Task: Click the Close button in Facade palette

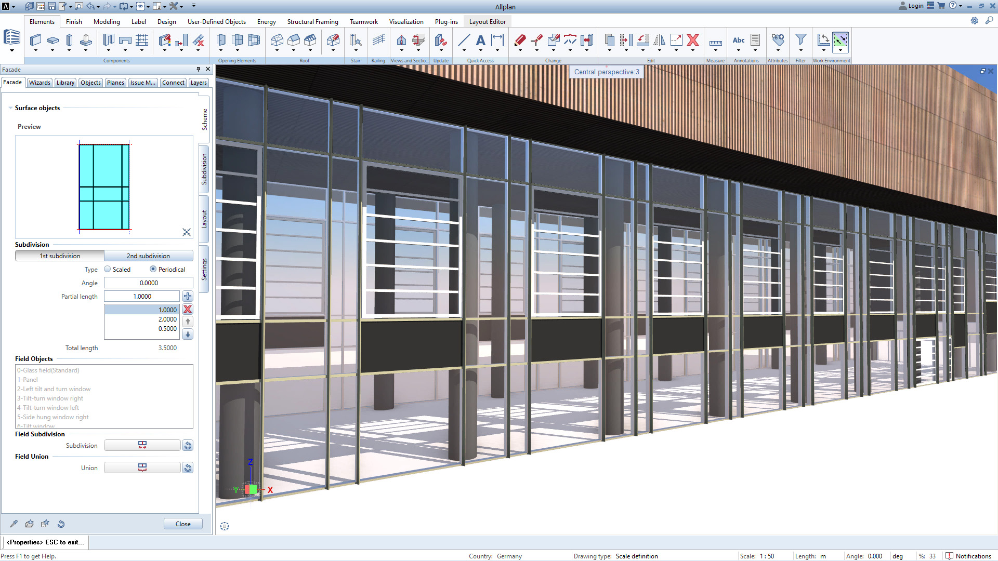Action: click(x=183, y=524)
